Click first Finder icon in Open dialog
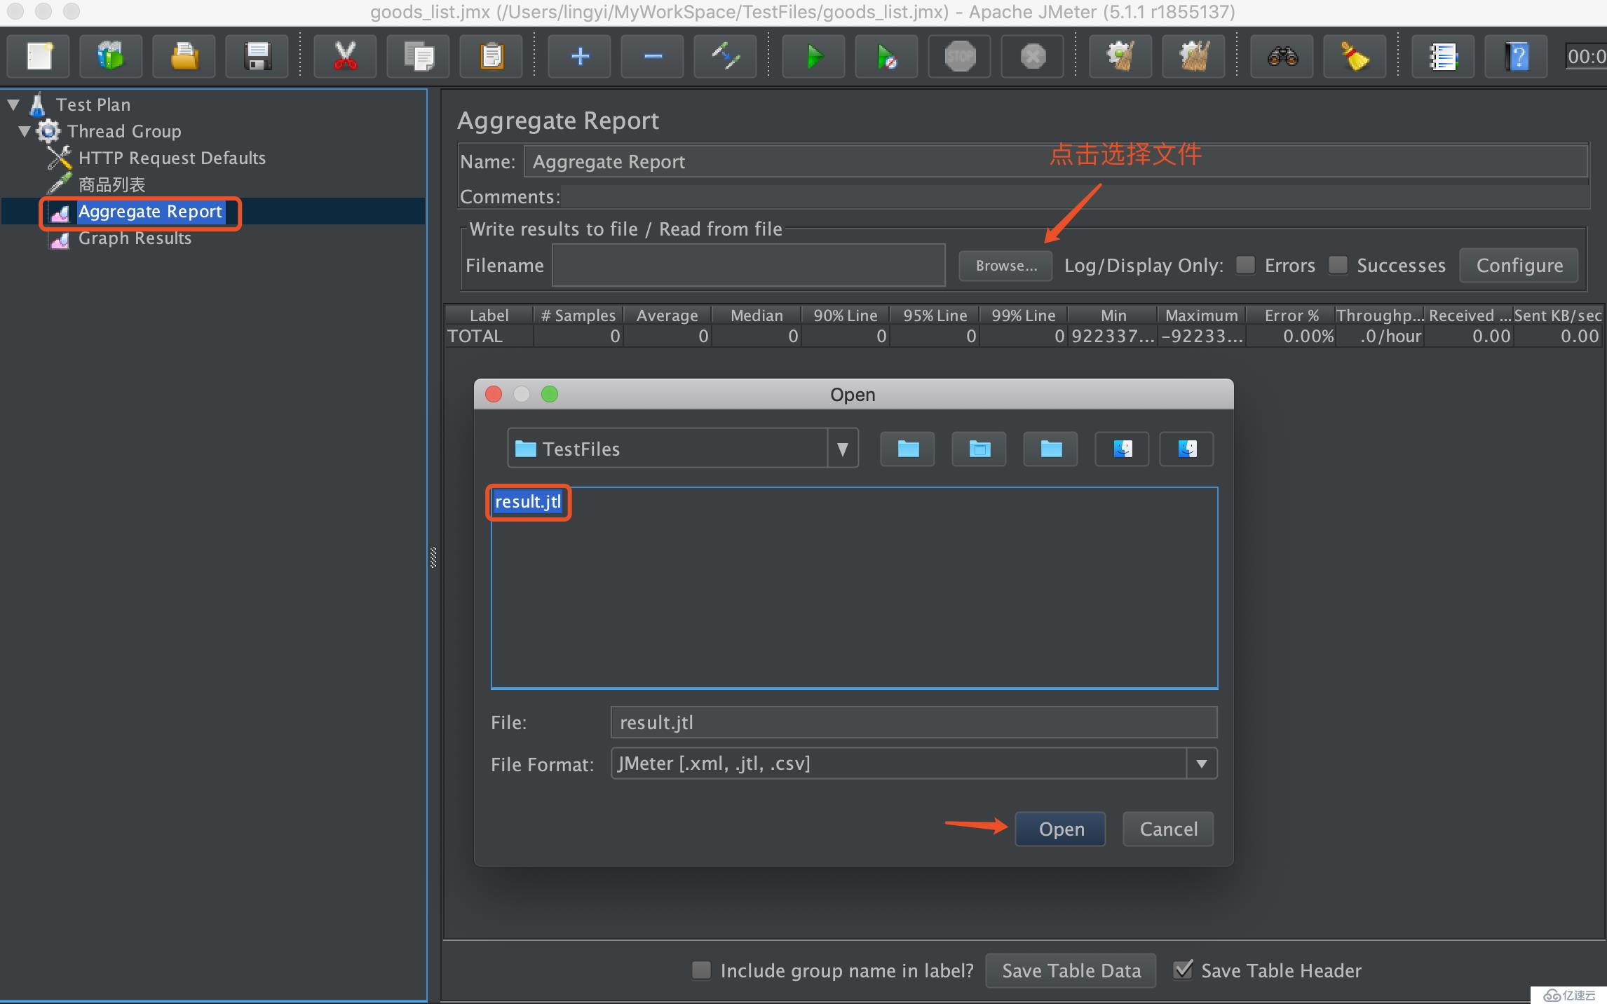 [x=1123, y=449]
